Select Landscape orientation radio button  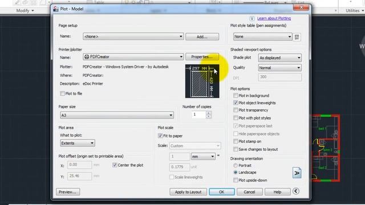tap(236, 173)
